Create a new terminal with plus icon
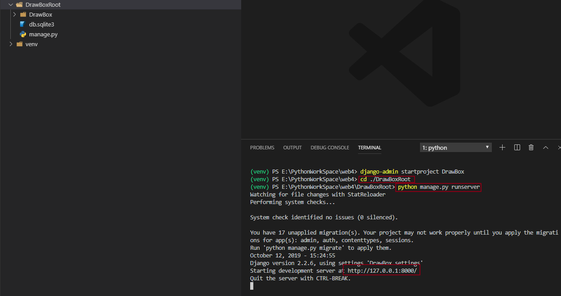Image resolution: width=561 pixels, height=296 pixels. pyautogui.click(x=503, y=147)
